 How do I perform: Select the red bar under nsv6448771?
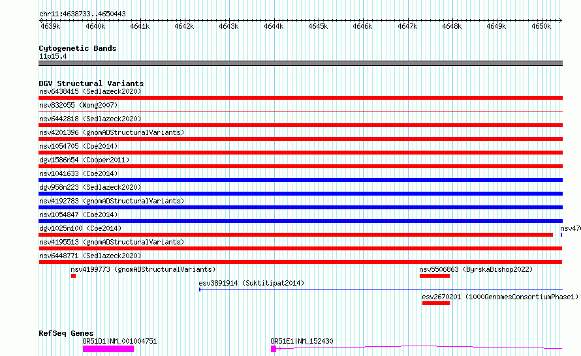click(300, 262)
